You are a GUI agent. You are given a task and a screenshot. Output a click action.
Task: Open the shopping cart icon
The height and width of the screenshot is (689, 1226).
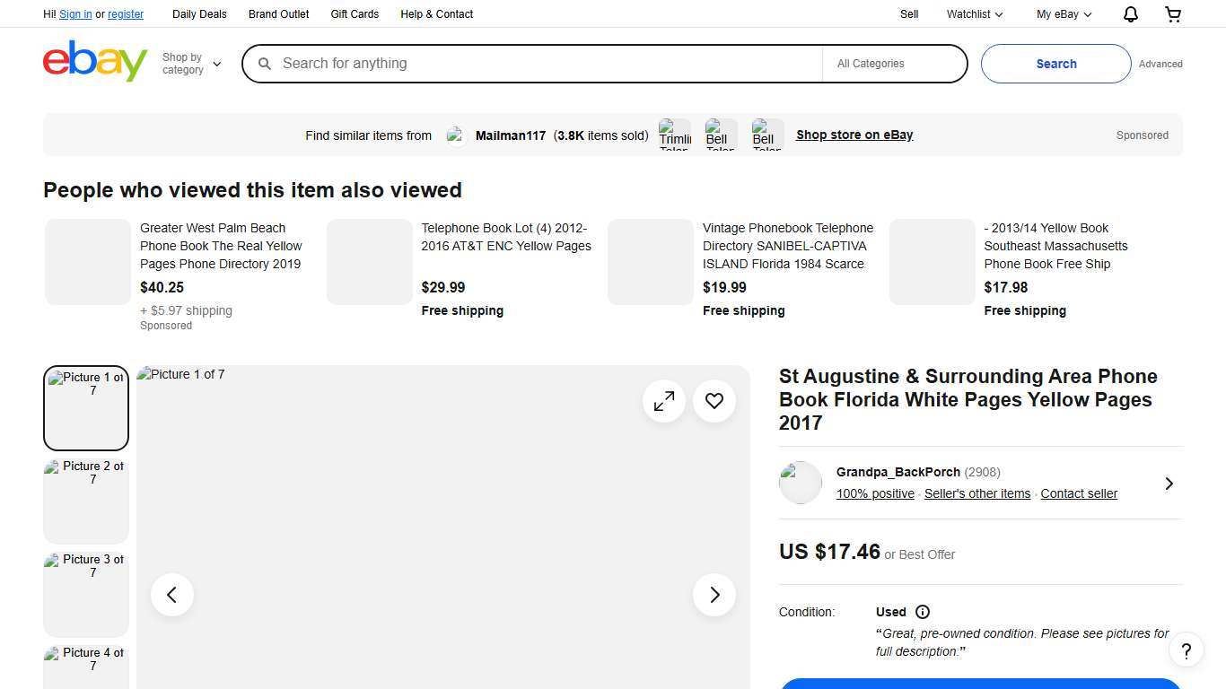pyautogui.click(x=1172, y=14)
